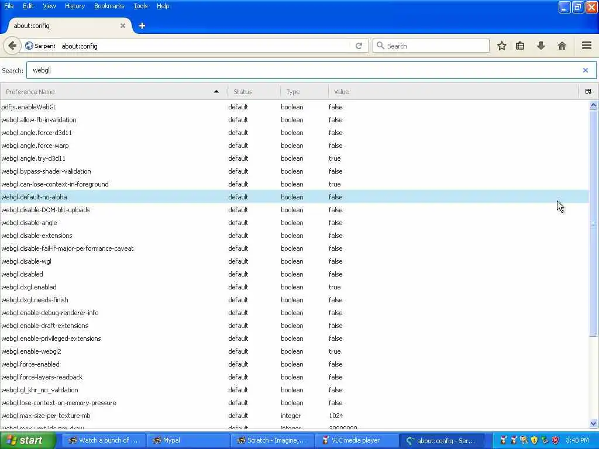Open the Help menu
This screenshot has height=449, width=599.
pos(163,6)
